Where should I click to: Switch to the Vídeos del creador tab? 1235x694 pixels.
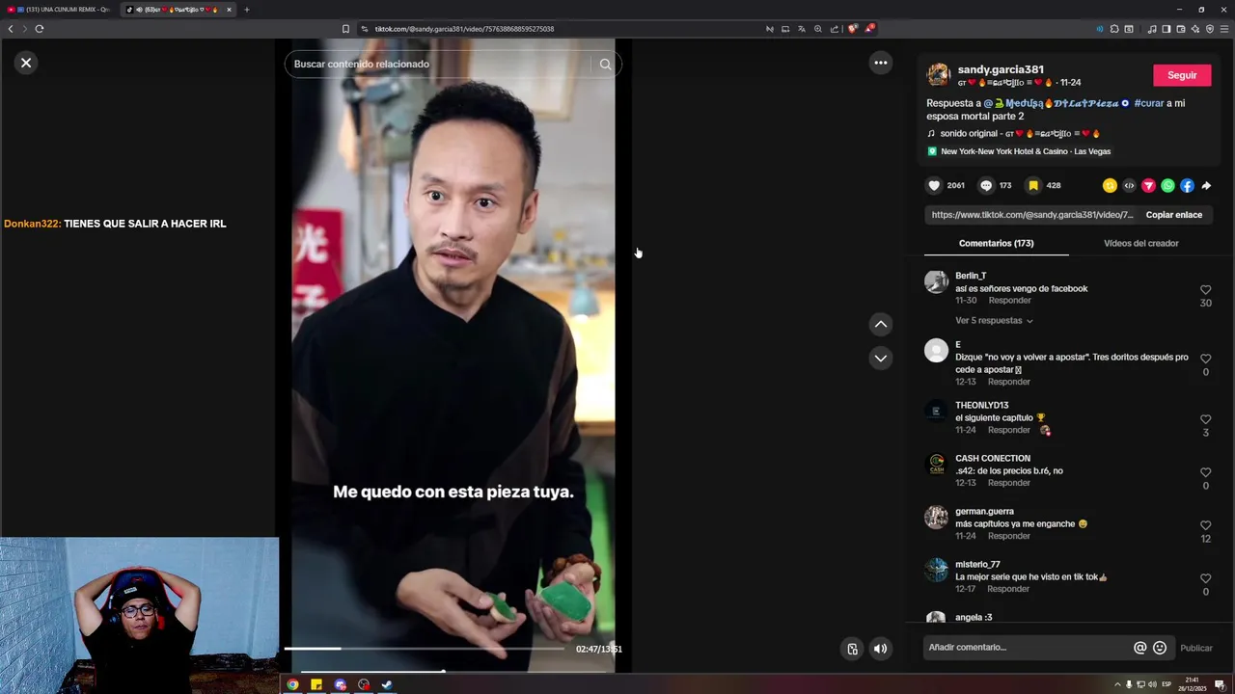click(1140, 243)
